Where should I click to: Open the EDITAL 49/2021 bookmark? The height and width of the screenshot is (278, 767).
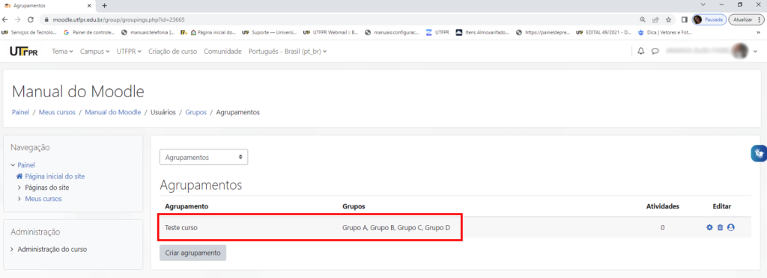[x=604, y=33]
